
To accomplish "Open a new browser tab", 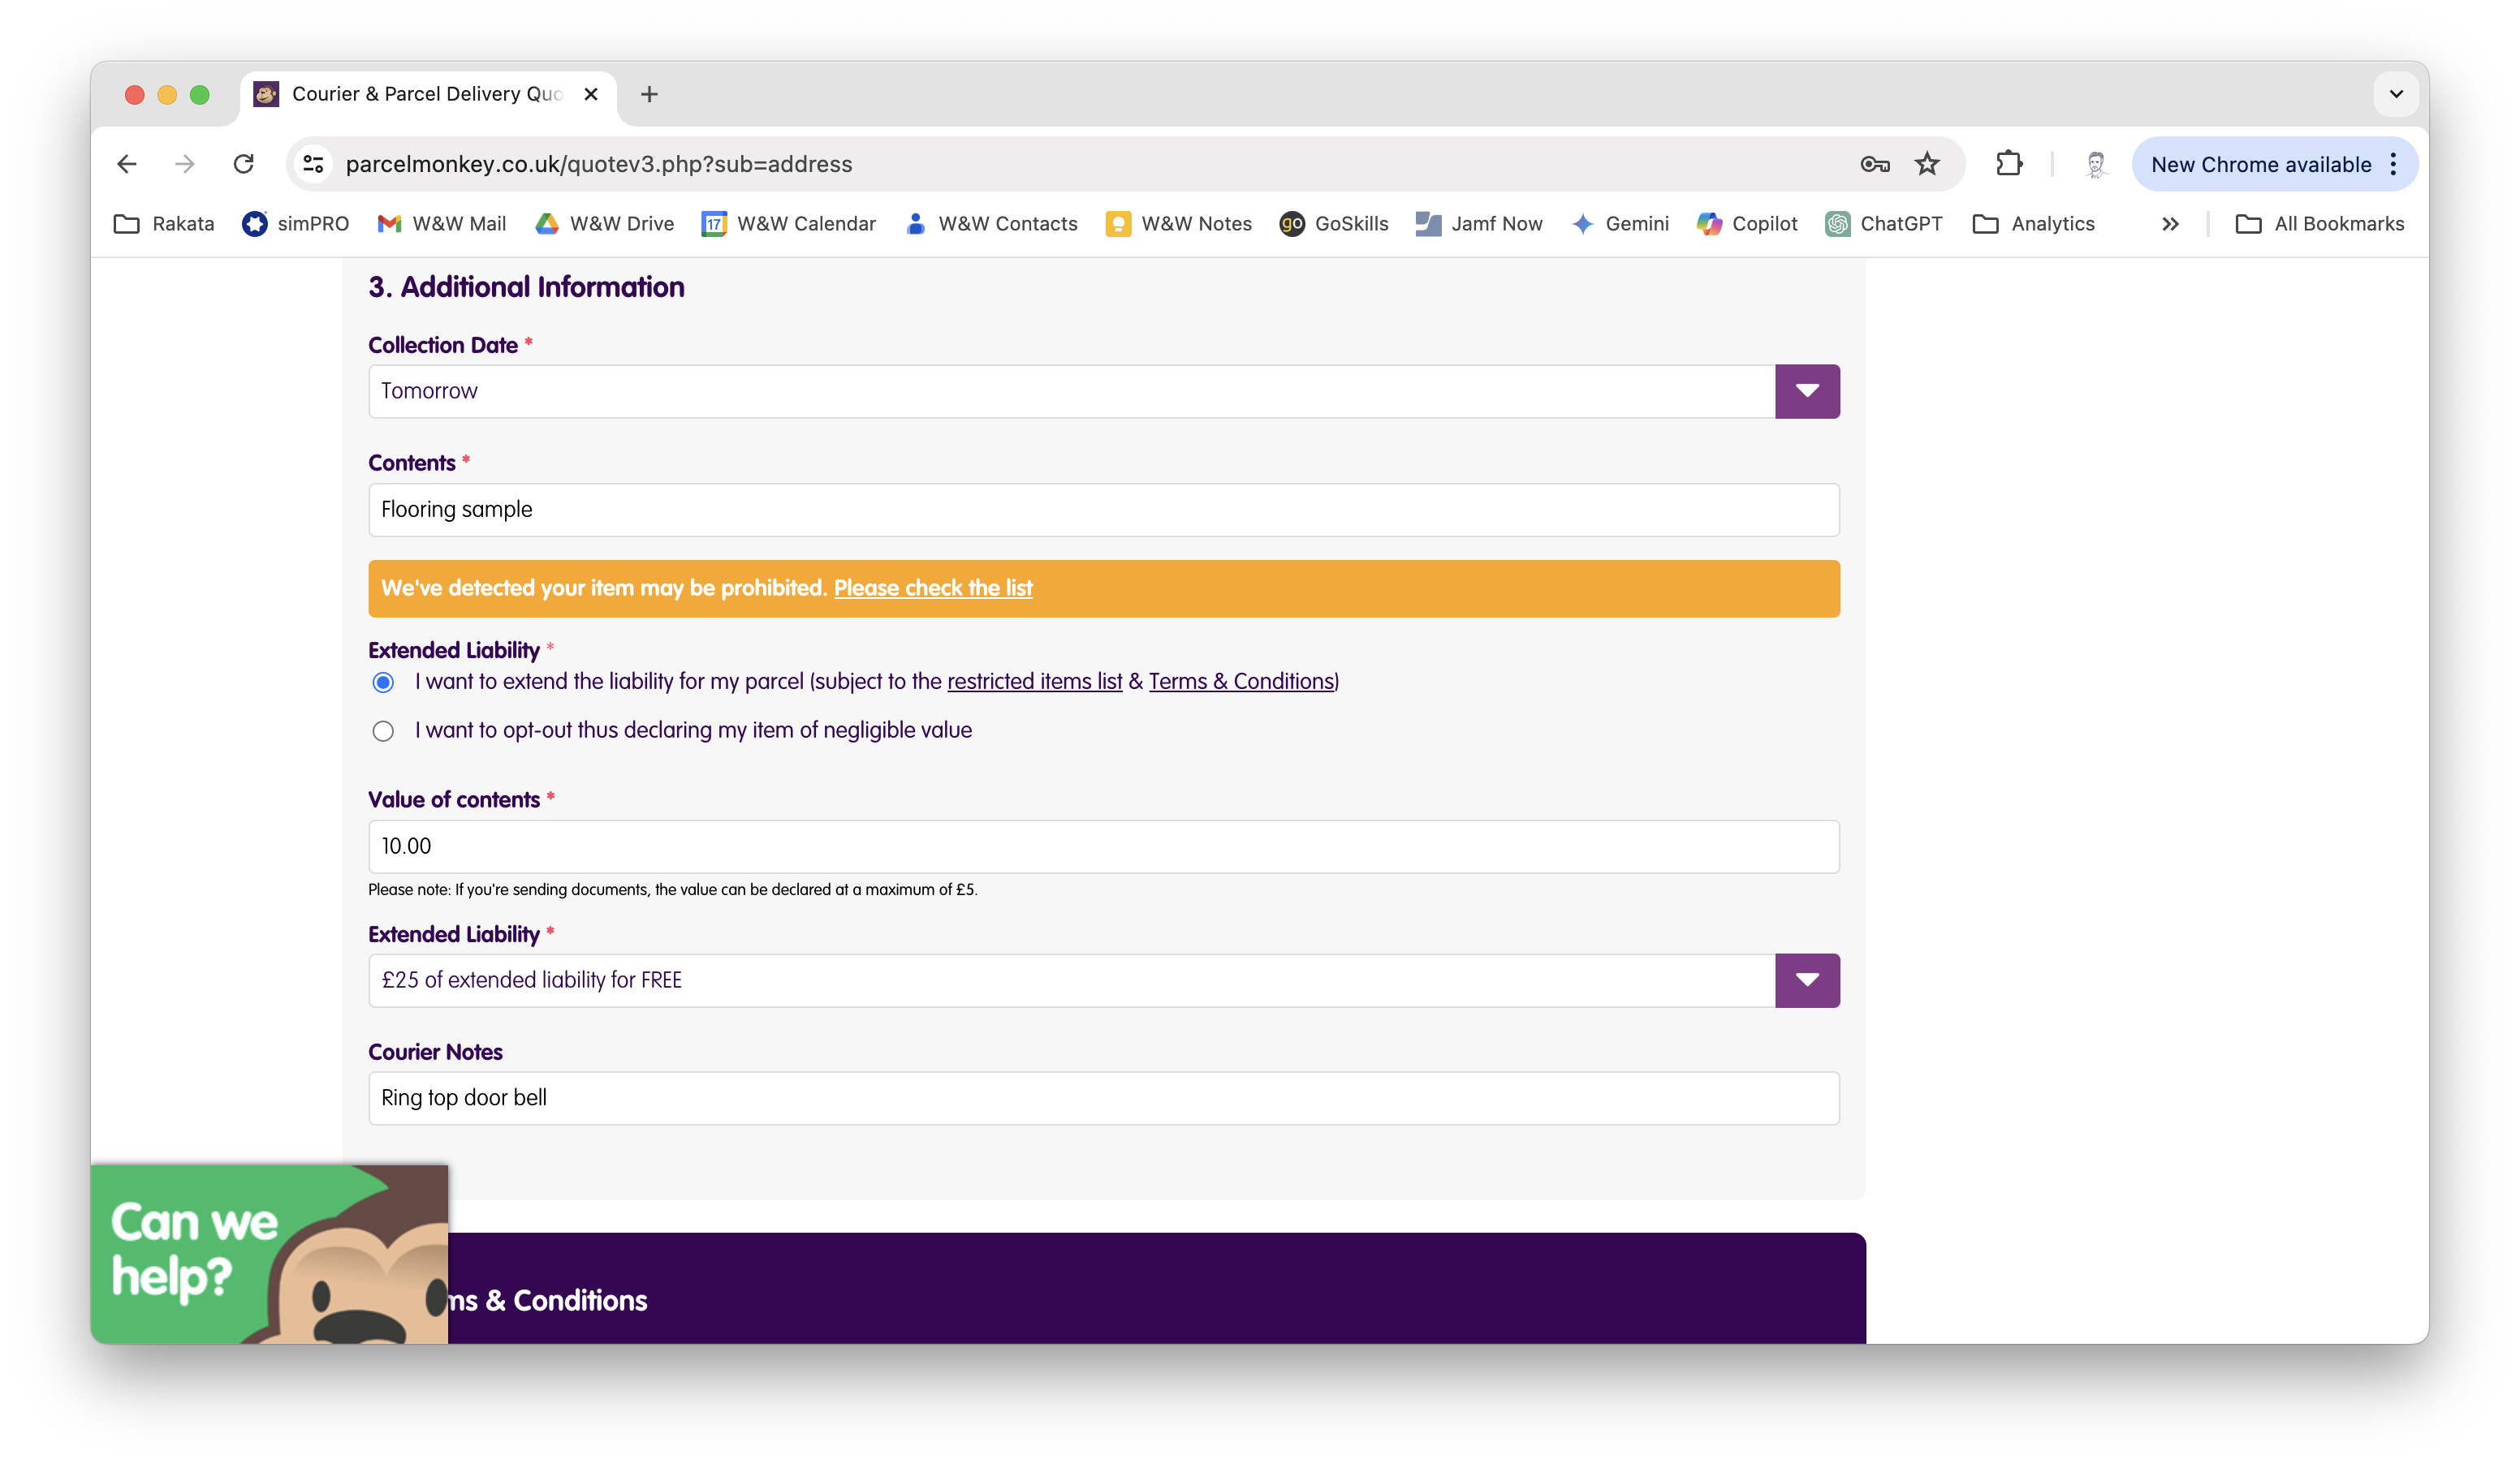I will click(x=649, y=94).
